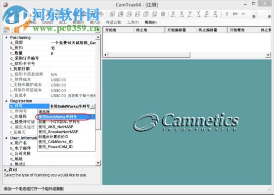Open the 插入(I) menu
The image size is (274, 195).
[95, 22]
